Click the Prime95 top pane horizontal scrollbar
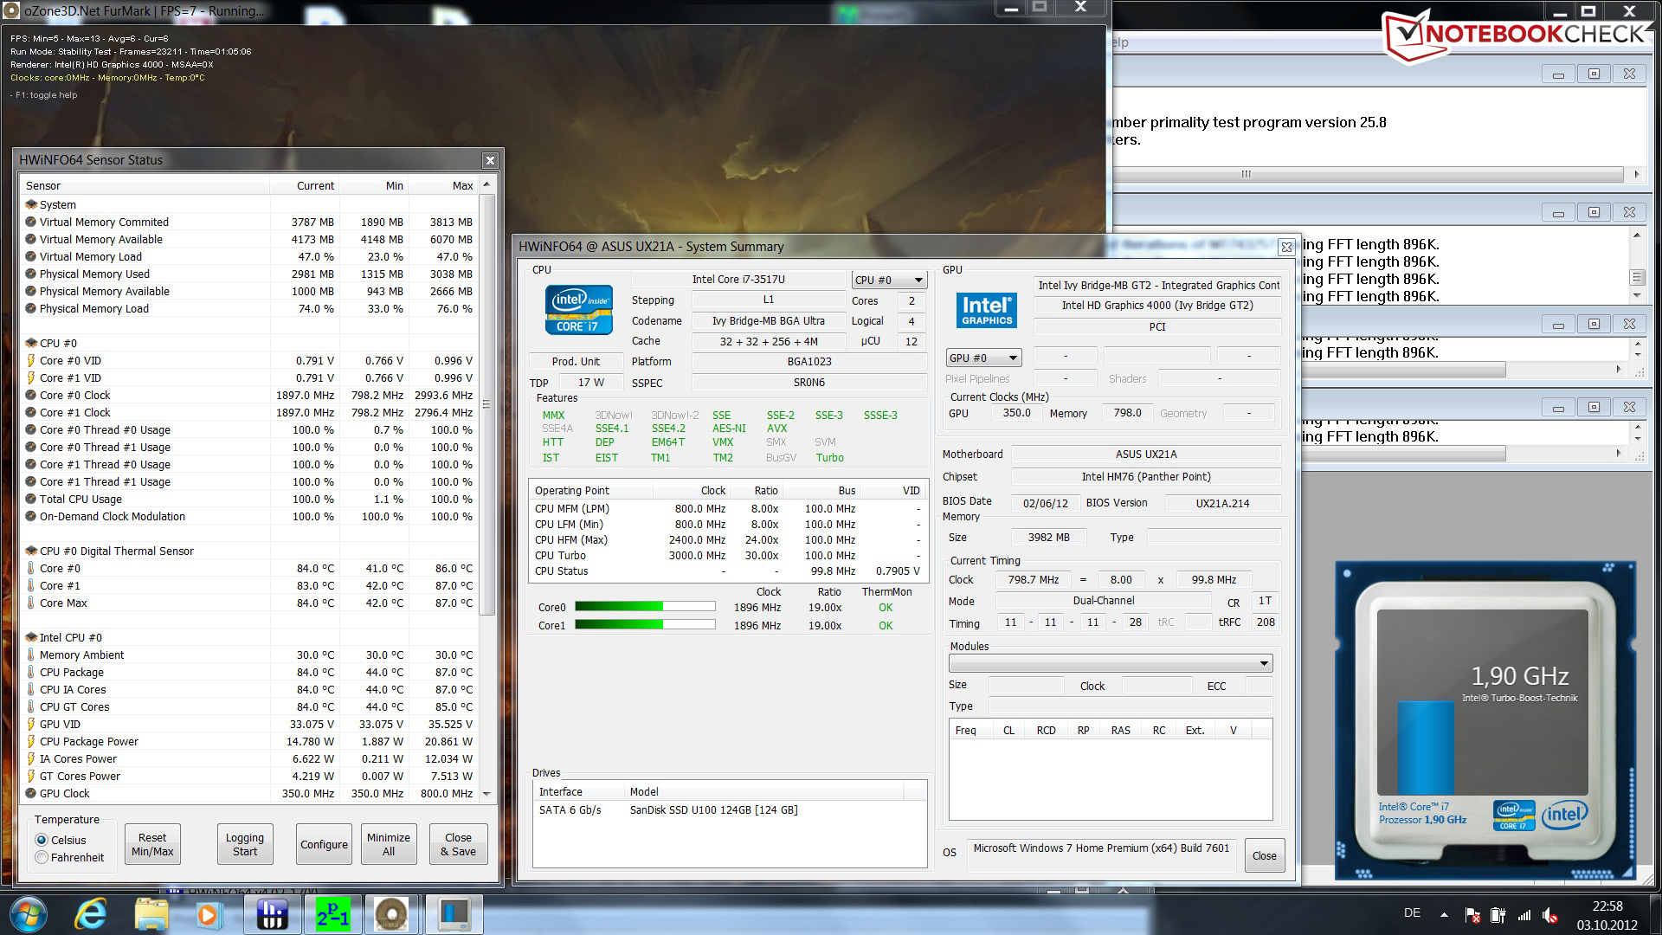This screenshot has width=1662, height=935. 1368,175
